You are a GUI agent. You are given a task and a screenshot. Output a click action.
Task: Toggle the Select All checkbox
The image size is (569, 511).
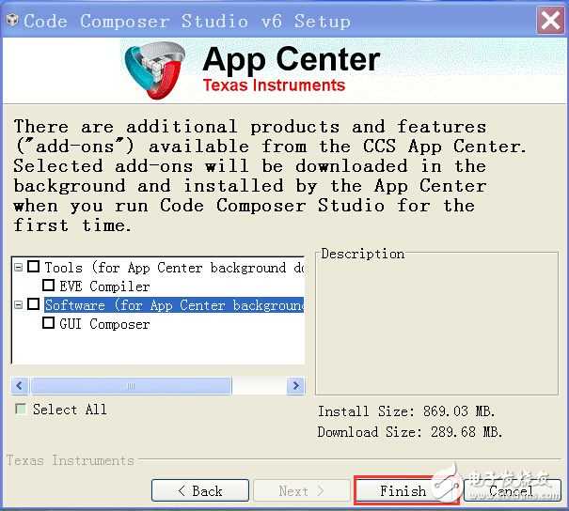21,409
